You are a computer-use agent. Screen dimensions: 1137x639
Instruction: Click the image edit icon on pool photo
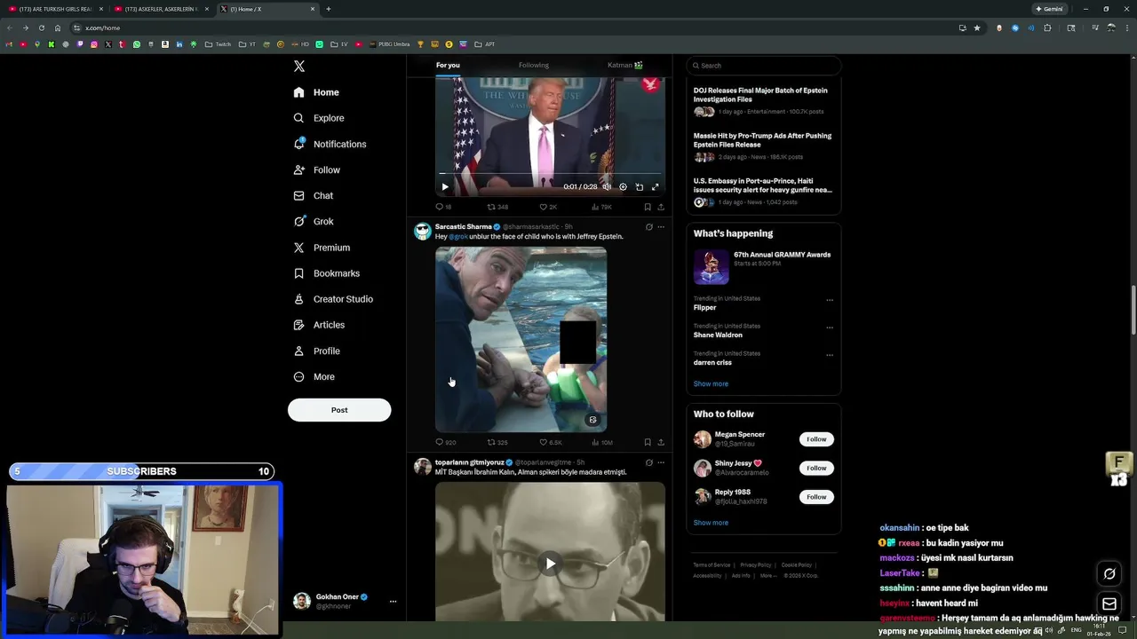point(593,420)
